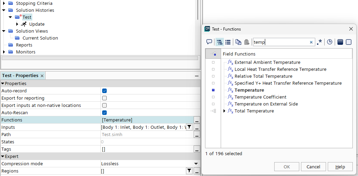The image size is (358, 176).
Task: Clear the search field with the X icon
Action: tap(311, 42)
